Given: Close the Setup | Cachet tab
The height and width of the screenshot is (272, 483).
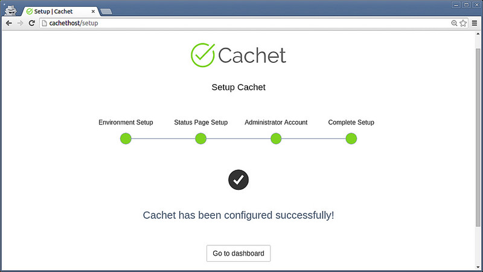Looking at the screenshot, I should (92, 11).
